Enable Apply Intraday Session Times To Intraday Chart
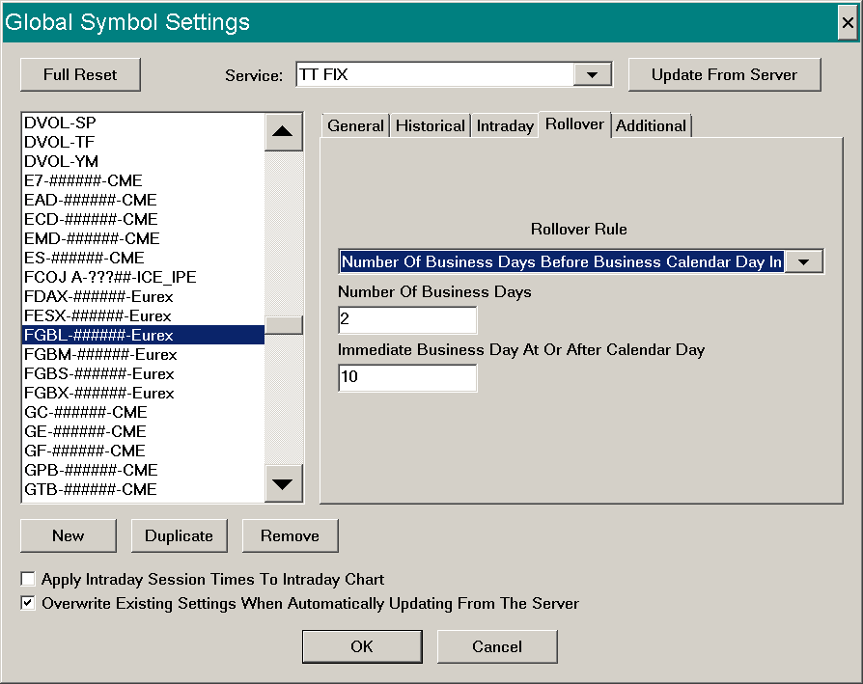Viewport: 863px width, 684px height. 28,579
